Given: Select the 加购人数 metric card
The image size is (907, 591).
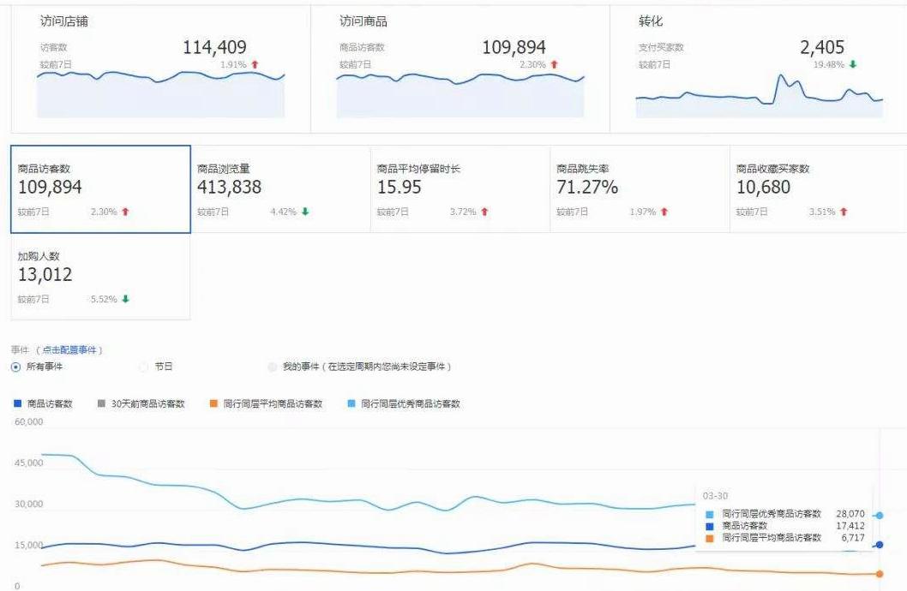Looking at the screenshot, I should [100, 277].
